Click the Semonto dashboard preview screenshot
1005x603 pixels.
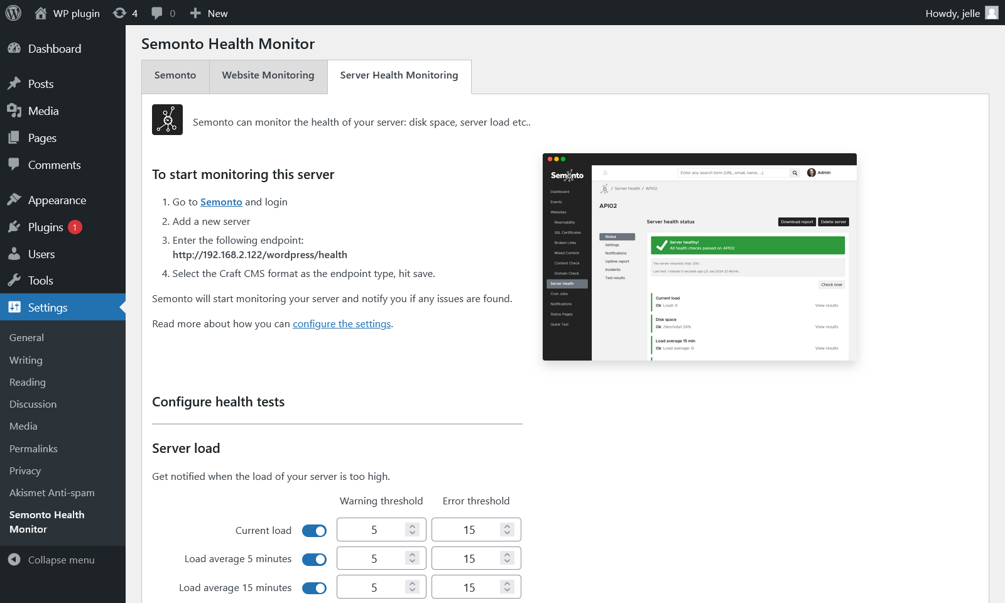[x=700, y=257]
